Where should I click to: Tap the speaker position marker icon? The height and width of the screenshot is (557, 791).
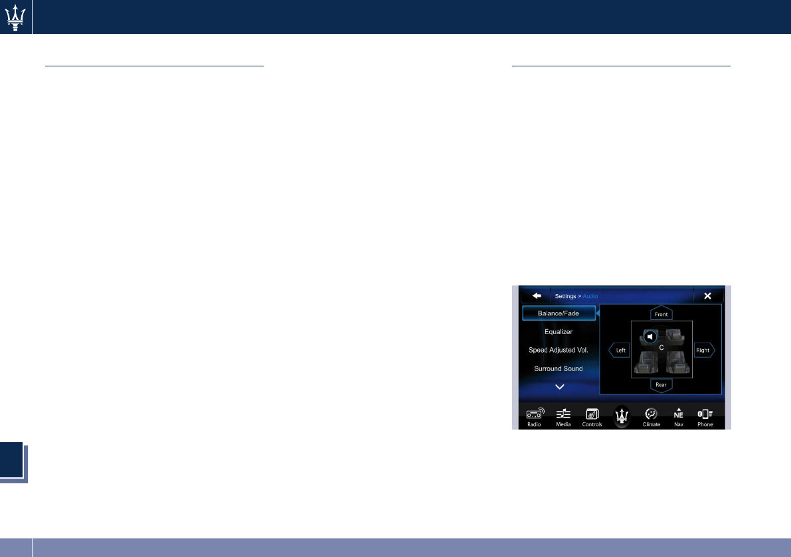(650, 337)
